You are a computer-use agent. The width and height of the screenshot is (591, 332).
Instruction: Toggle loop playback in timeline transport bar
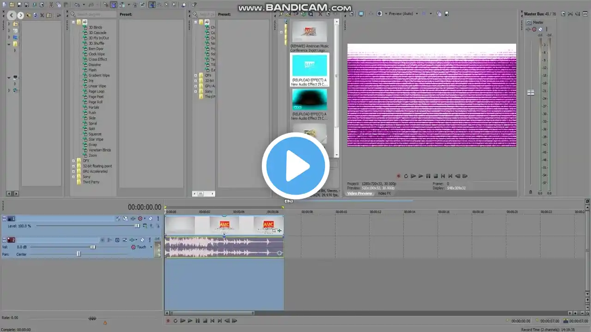(175, 320)
